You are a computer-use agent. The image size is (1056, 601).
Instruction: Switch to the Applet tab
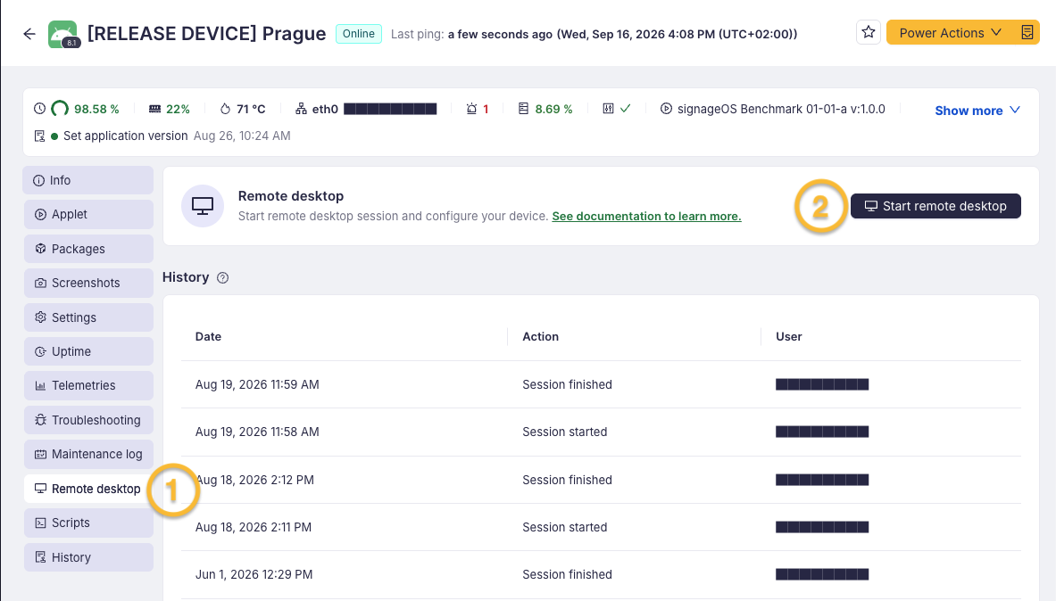tap(88, 215)
